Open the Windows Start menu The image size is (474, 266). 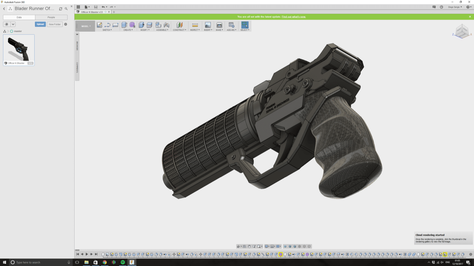pos(5,262)
